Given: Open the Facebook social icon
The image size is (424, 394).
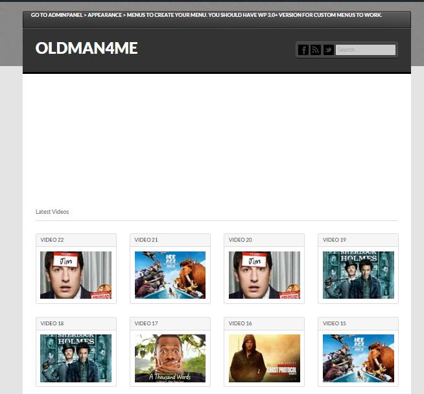Looking at the screenshot, I should click(x=303, y=50).
